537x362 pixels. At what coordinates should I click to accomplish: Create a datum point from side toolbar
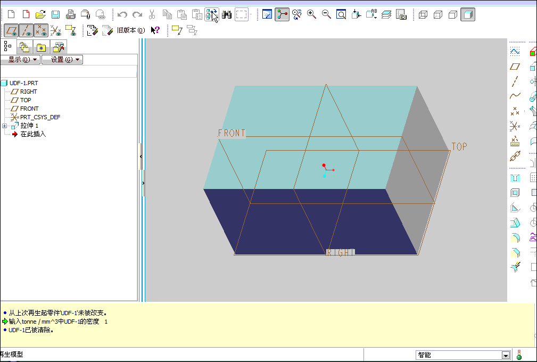coord(515,111)
